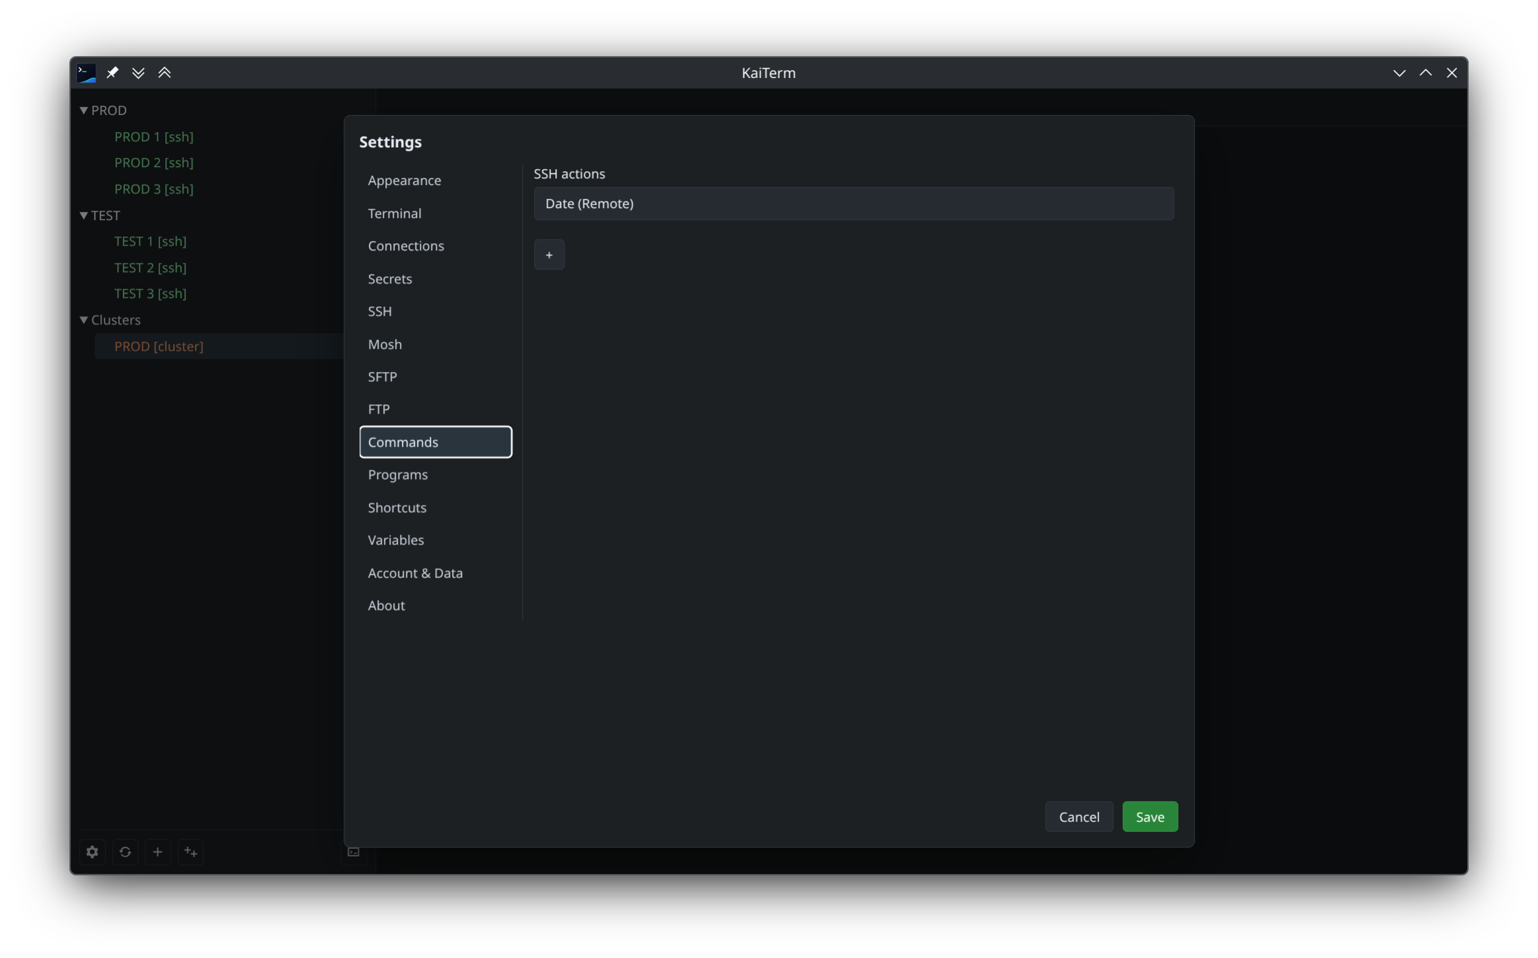Collapse the PROD group
This screenshot has width=1538, height=958.
coord(84,110)
